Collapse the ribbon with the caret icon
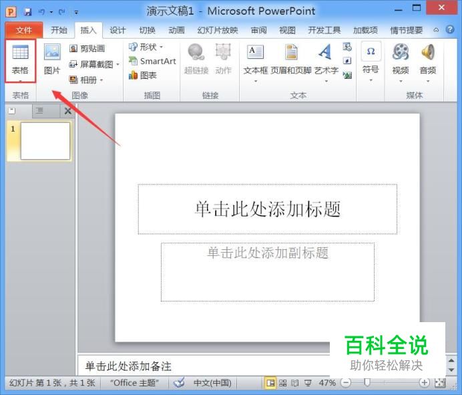 (436, 30)
